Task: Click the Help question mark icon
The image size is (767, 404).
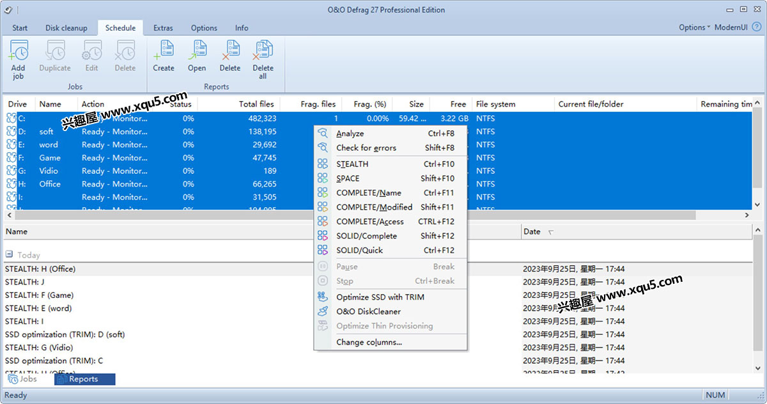Action: (757, 27)
